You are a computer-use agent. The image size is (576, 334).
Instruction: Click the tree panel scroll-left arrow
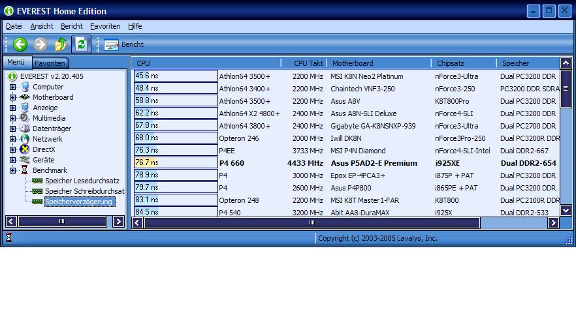click(x=11, y=221)
